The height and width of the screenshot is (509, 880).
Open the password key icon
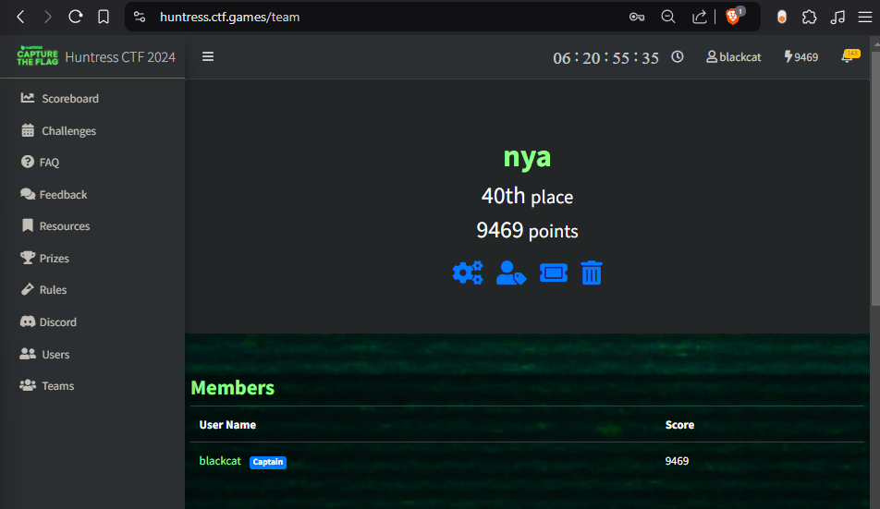point(636,17)
